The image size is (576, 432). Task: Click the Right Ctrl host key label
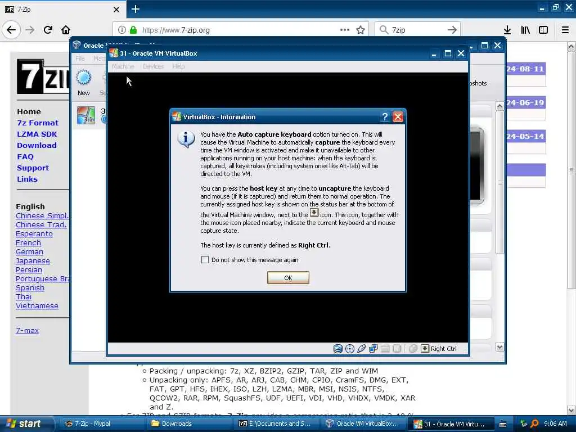click(x=444, y=349)
